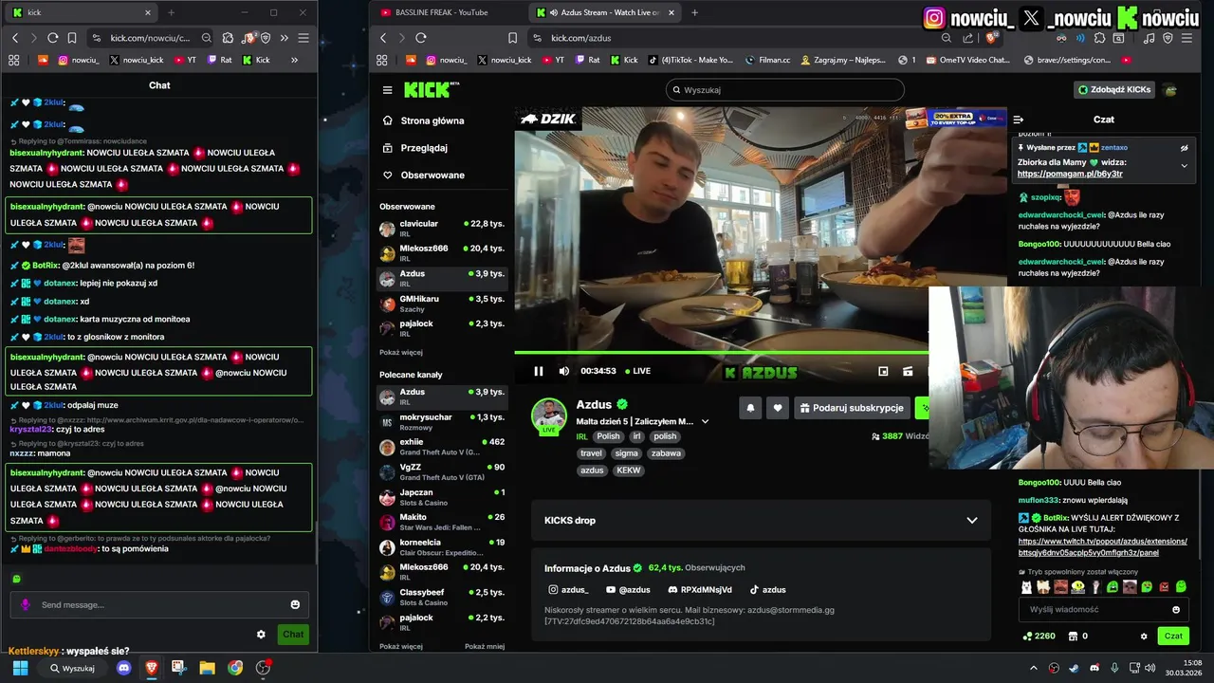Open extensions puzzle icon in right browser
The width and height of the screenshot is (1214, 683).
(x=1099, y=38)
